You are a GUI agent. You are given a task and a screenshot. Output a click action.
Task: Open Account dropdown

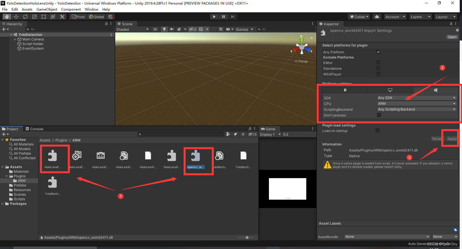[395, 17]
